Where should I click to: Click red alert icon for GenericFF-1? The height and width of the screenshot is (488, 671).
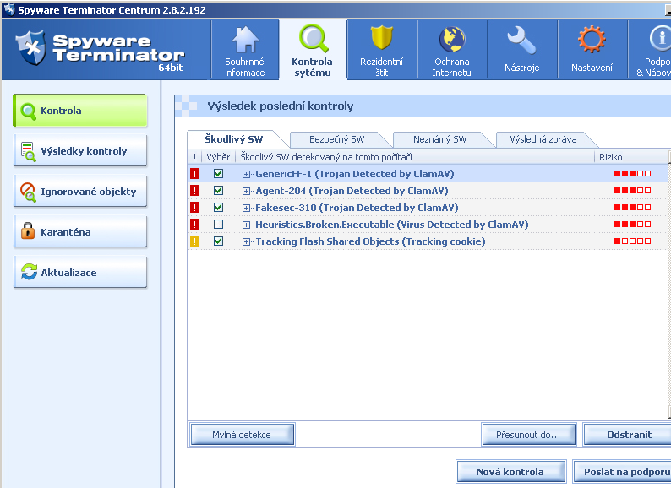point(194,174)
